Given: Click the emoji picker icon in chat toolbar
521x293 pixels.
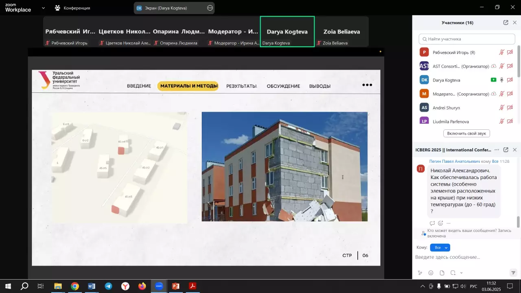Looking at the screenshot, I should click(x=431, y=273).
